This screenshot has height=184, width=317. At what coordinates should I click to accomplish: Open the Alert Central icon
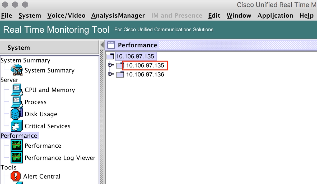15,176
